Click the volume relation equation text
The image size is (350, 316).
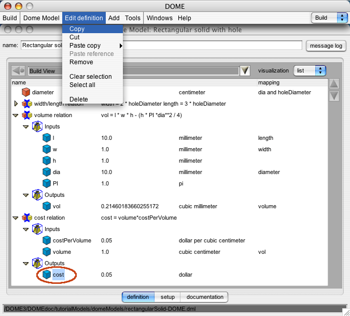(141, 115)
